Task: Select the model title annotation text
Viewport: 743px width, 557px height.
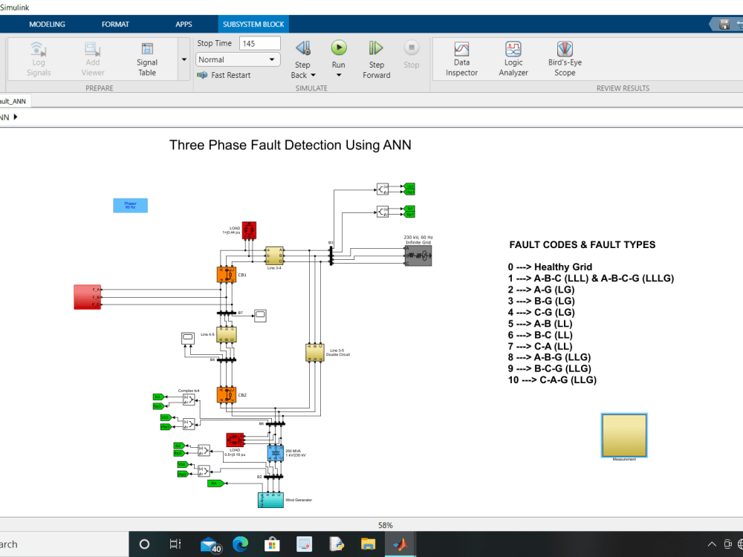Action: point(290,145)
